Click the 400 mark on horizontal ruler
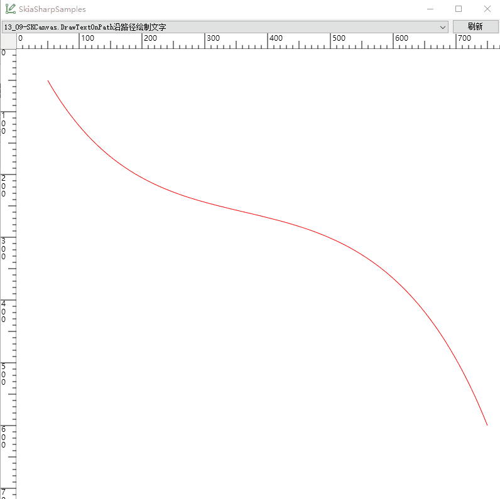The height and width of the screenshot is (499, 500). click(x=276, y=38)
